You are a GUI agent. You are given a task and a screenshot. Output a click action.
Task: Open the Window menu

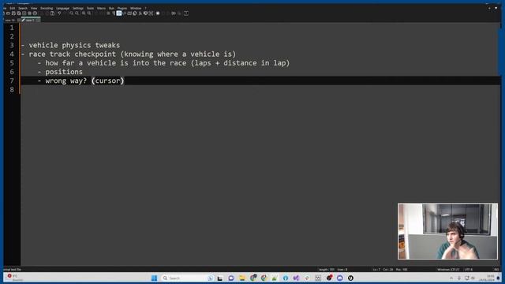tap(136, 9)
